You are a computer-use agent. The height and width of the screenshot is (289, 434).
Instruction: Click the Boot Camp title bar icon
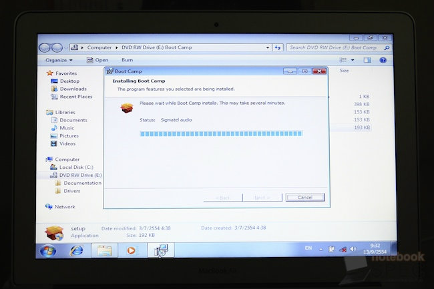(x=110, y=71)
